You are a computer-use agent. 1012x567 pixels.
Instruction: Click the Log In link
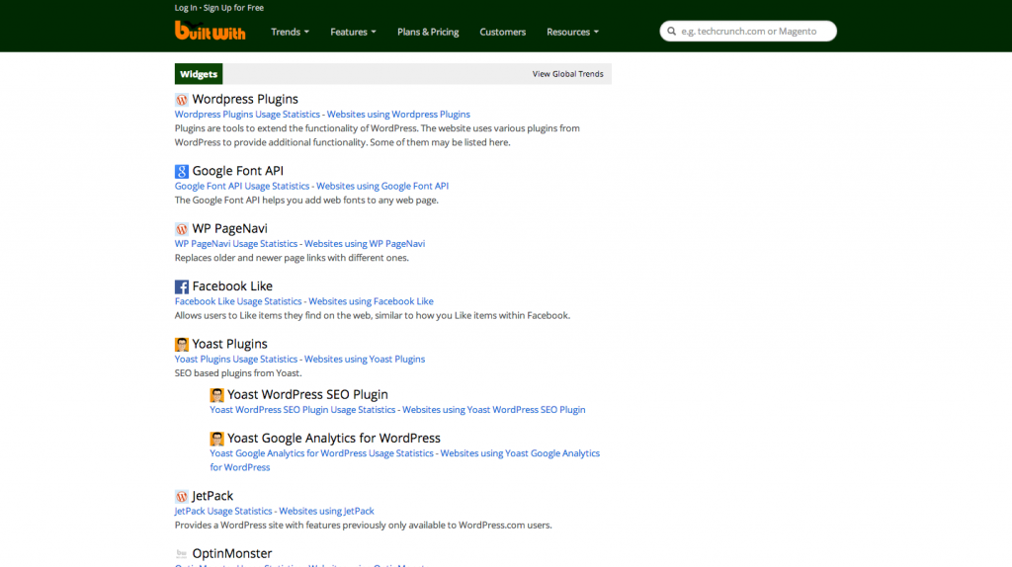coord(185,8)
